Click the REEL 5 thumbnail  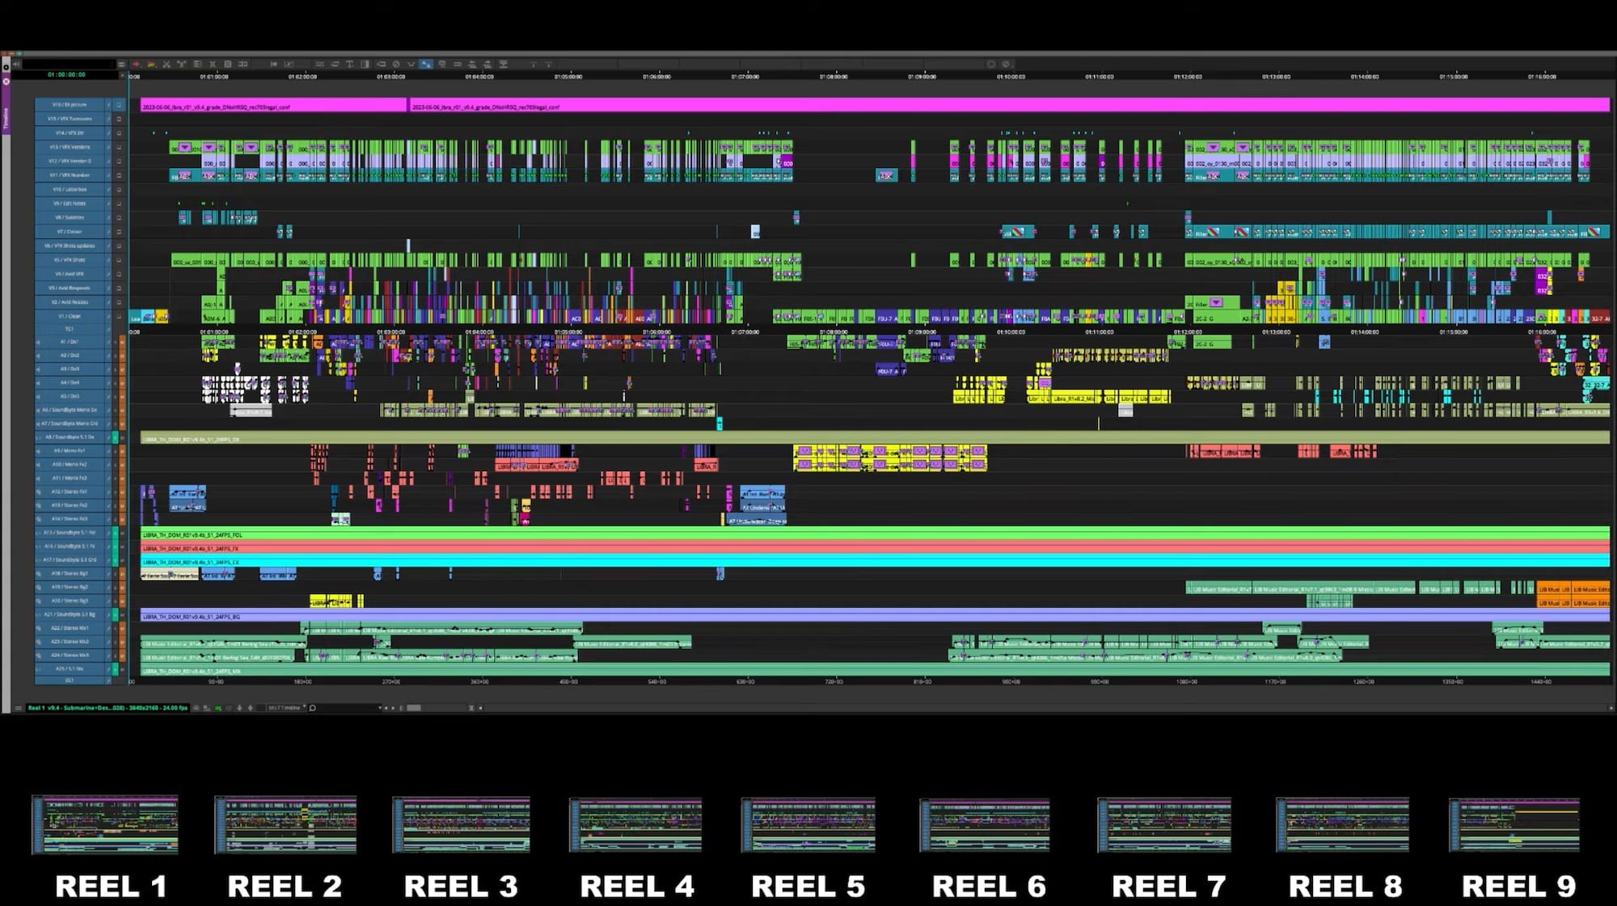808,824
